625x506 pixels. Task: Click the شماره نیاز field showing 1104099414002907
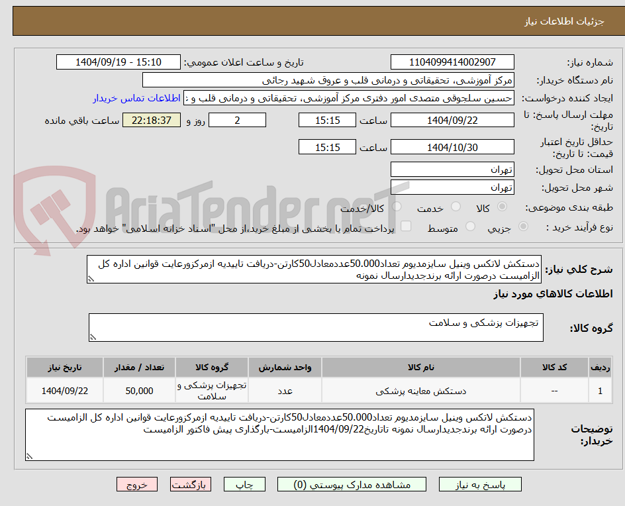click(x=452, y=61)
